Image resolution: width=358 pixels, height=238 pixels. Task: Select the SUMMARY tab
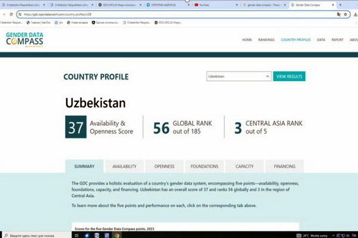[x=84, y=166]
